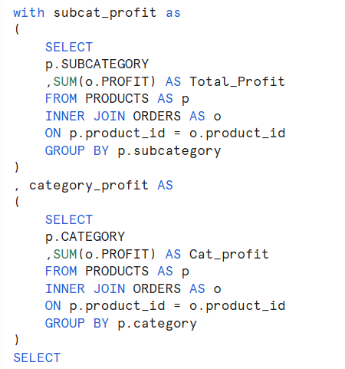Click the first FROM PRODUCTS line
The width and height of the screenshot is (345, 369).
pos(117,99)
